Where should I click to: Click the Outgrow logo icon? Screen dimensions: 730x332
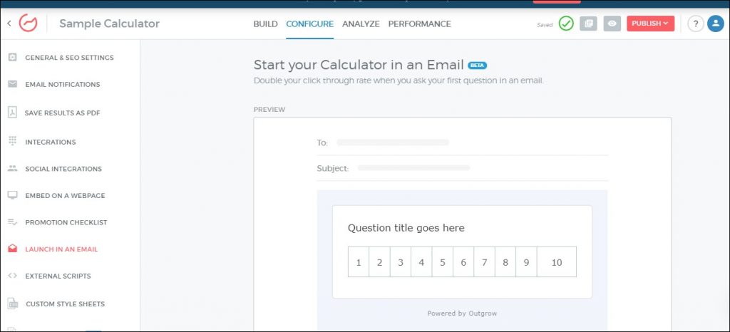29,24
